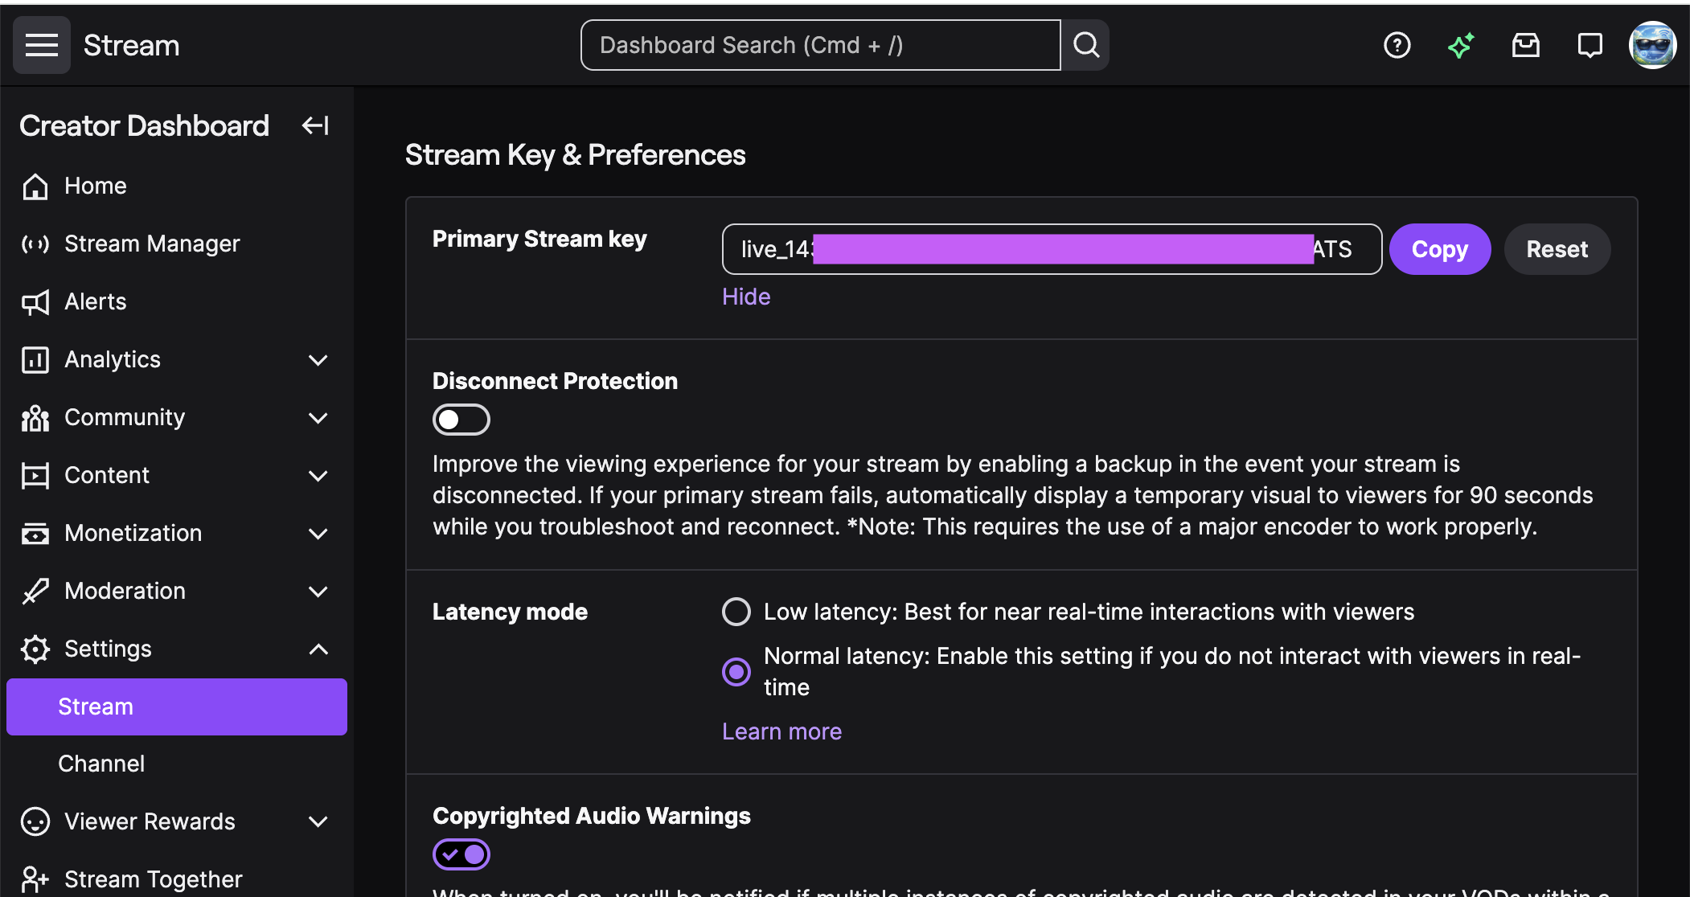Click the search magnifier button
1690x897 pixels.
(1085, 45)
